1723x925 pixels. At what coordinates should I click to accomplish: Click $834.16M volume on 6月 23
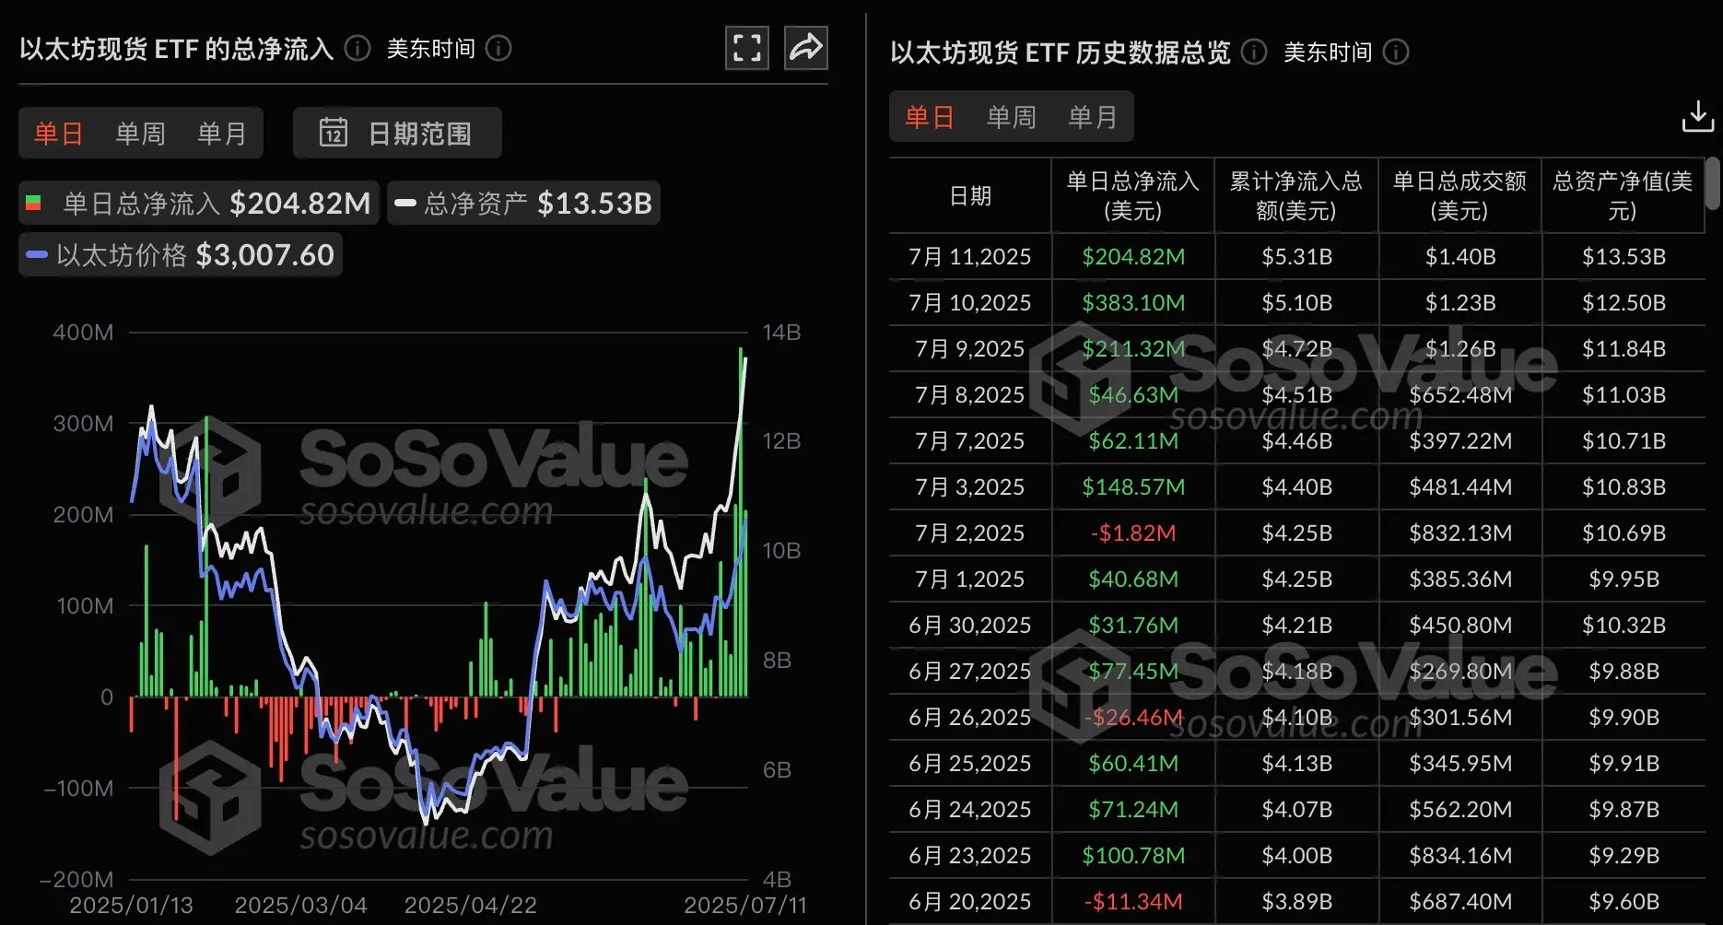tap(1460, 855)
